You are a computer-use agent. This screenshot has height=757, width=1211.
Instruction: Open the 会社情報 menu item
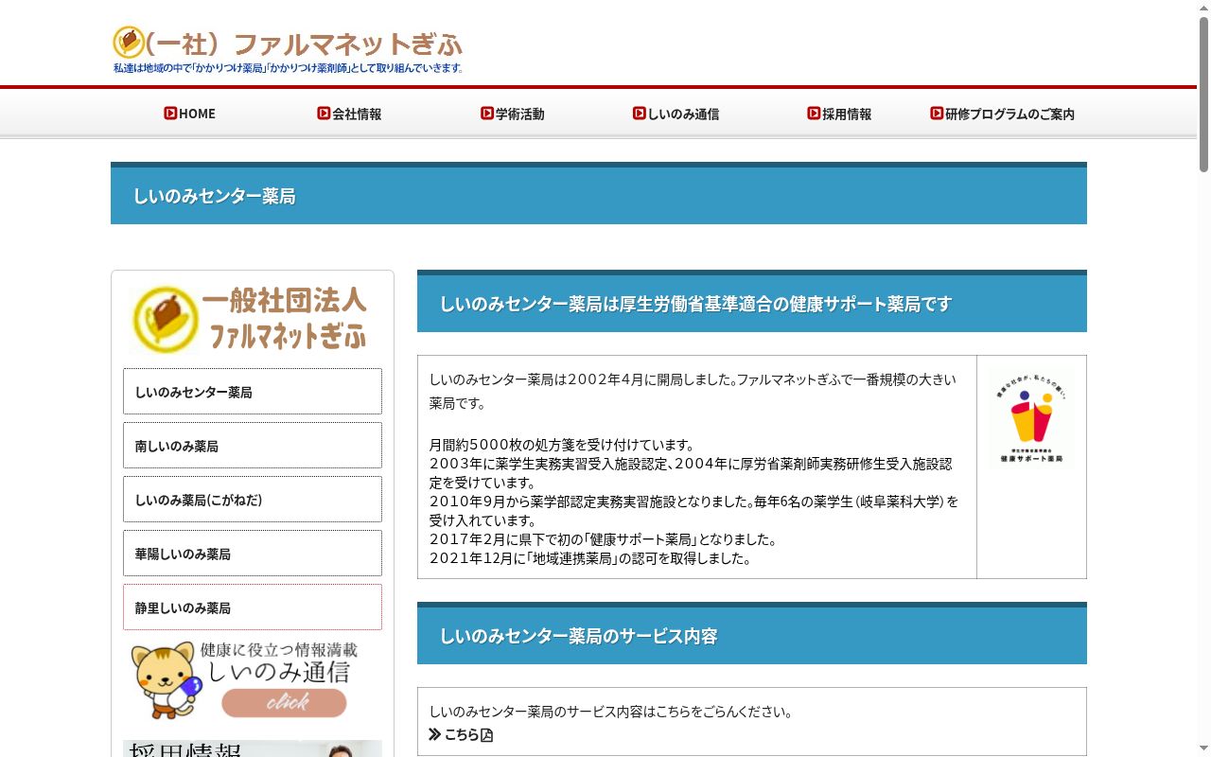click(349, 114)
